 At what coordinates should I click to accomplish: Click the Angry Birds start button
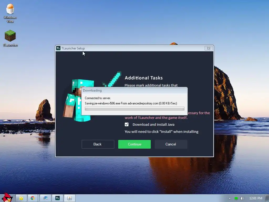click(x=7, y=198)
